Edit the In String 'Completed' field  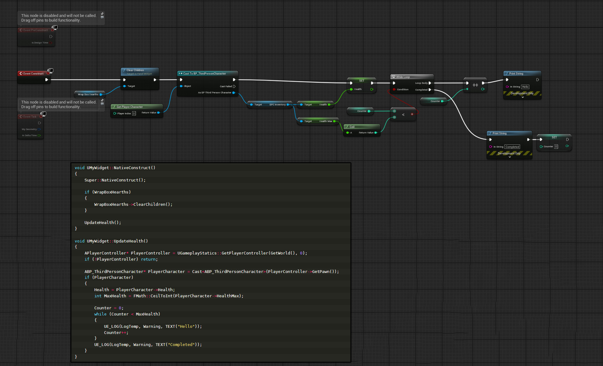[512, 147]
